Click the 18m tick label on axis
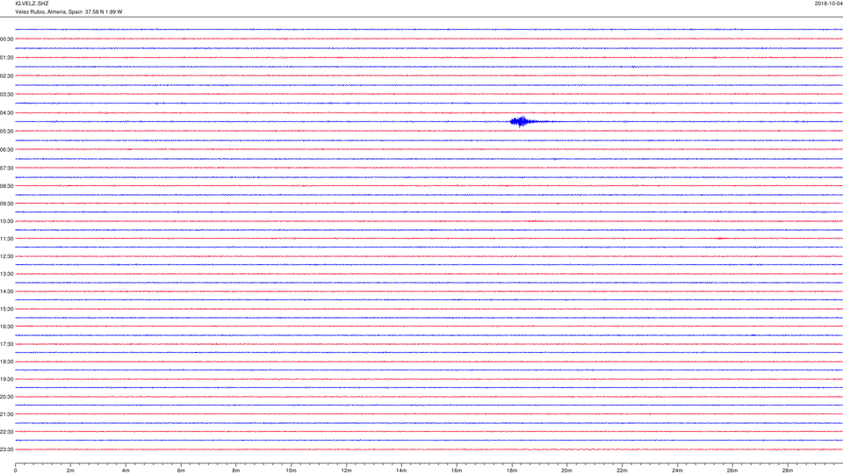This screenshot has height=474, width=843. pos(511,470)
